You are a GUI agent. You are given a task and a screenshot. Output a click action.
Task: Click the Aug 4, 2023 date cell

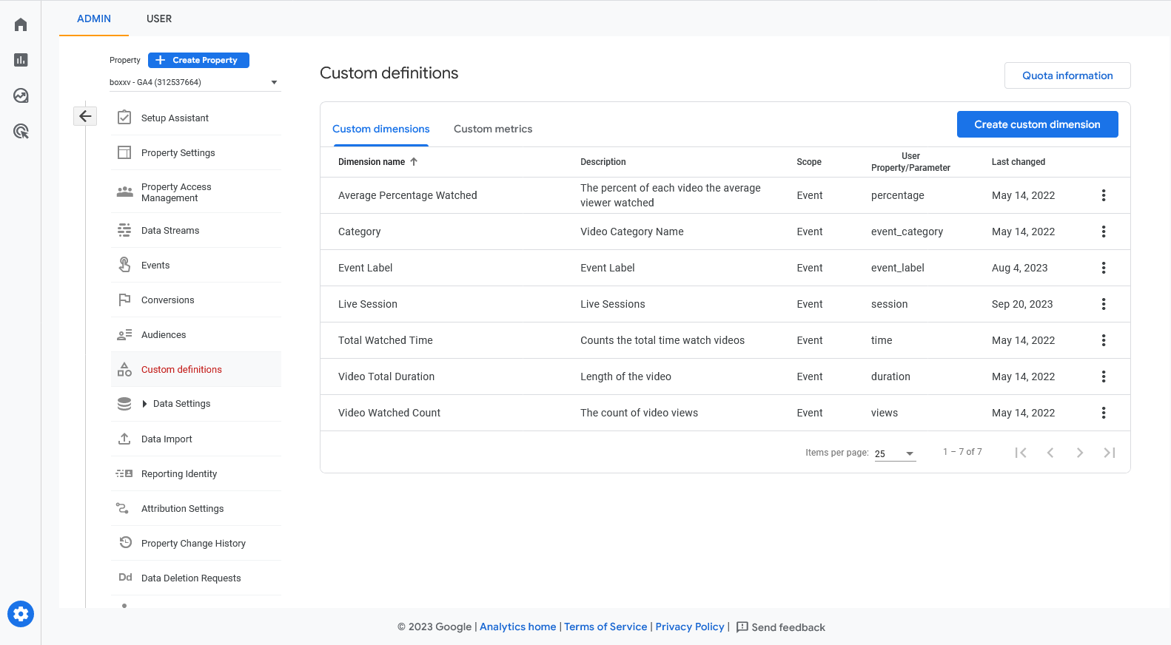[x=1019, y=268]
